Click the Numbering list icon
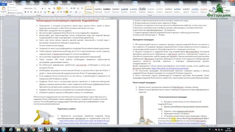This screenshot has width=235, height=132. coord(63,8)
